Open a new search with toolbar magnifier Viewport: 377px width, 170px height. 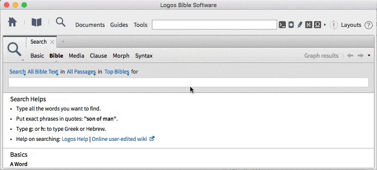(61, 22)
